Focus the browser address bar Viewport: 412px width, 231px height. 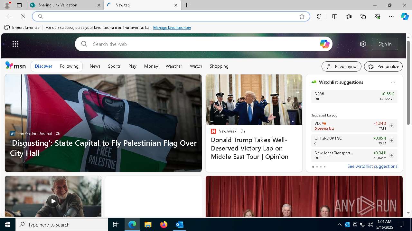[x=171, y=16]
